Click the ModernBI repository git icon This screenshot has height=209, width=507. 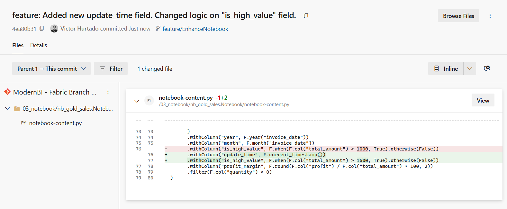[7, 92]
